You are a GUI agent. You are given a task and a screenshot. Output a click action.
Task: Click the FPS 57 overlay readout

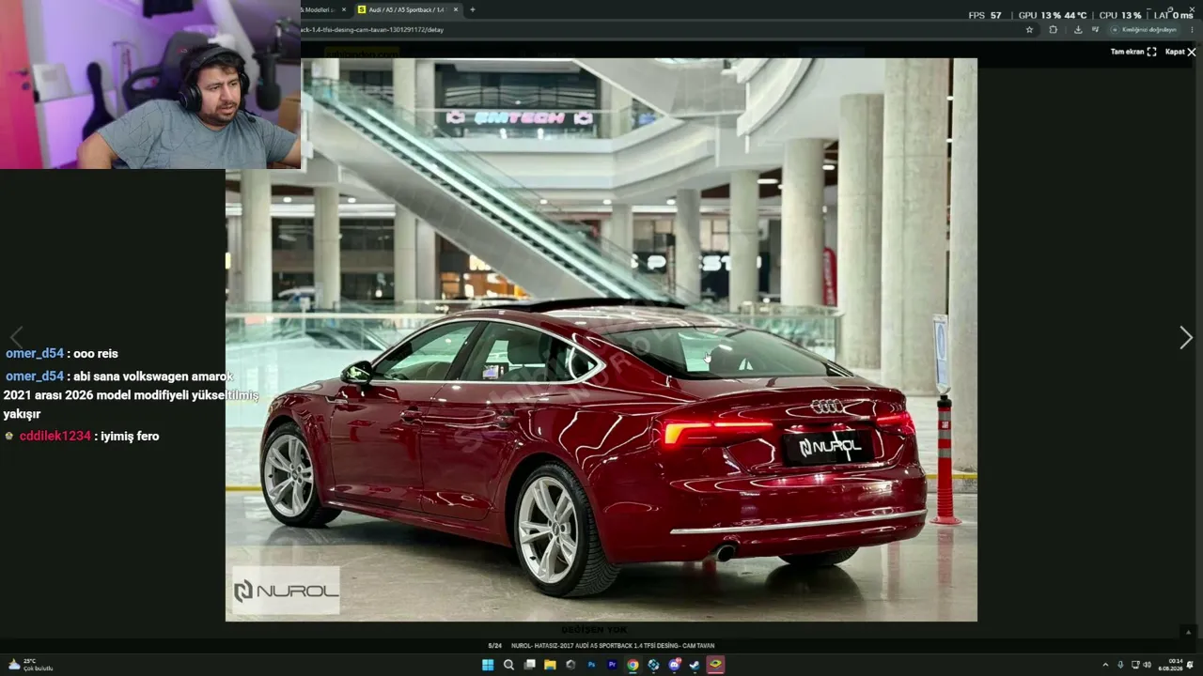(x=985, y=15)
